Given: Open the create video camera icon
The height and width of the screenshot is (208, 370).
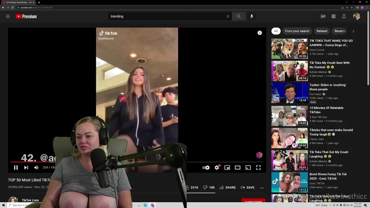Looking at the screenshot, I should point(323,16).
